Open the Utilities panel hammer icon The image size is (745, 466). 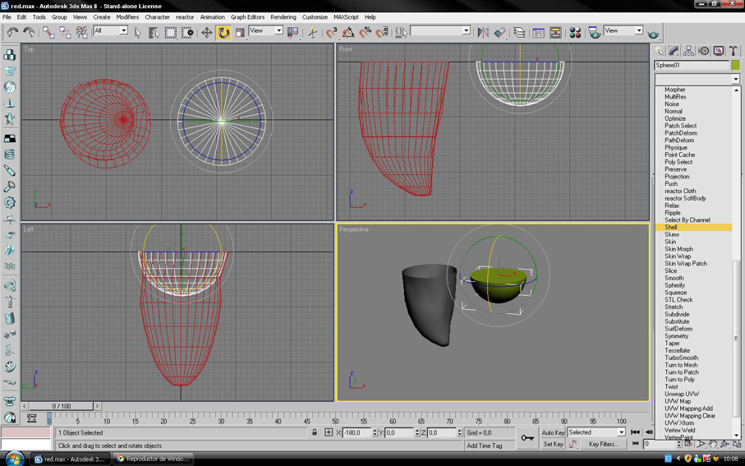734,51
